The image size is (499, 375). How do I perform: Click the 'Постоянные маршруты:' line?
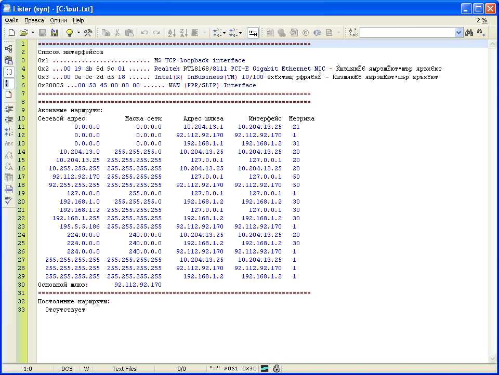[x=74, y=301]
